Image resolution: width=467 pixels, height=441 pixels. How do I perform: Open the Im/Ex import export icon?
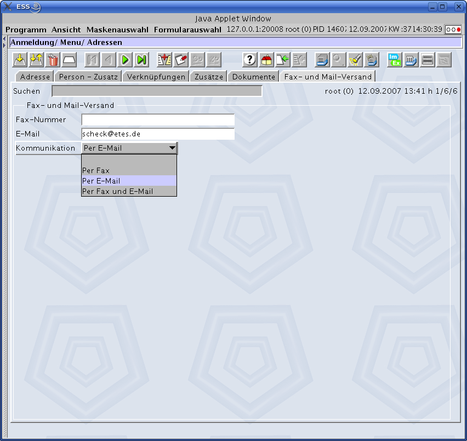tap(394, 60)
